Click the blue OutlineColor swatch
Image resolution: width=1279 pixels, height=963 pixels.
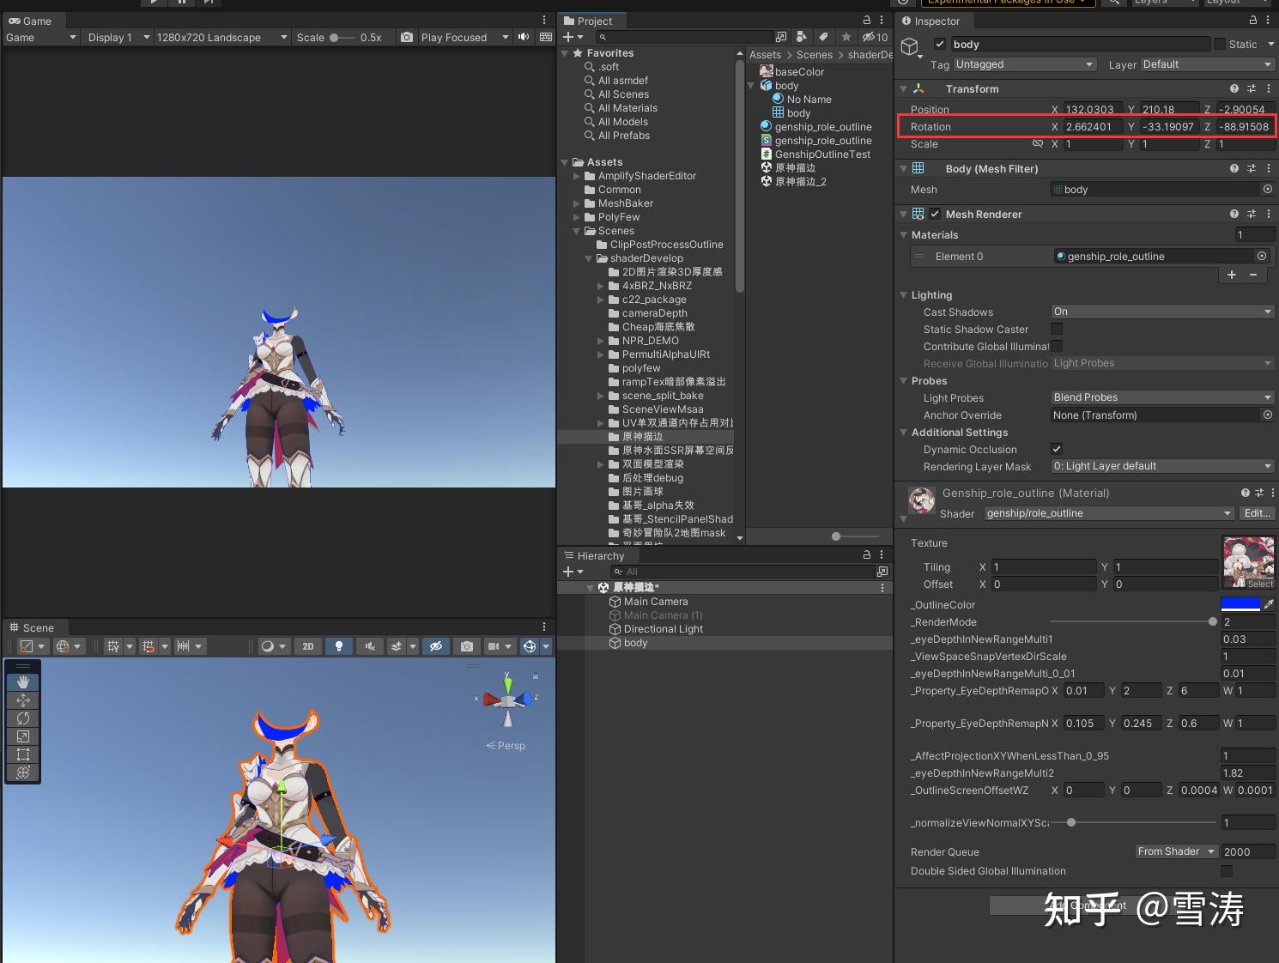coord(1240,604)
